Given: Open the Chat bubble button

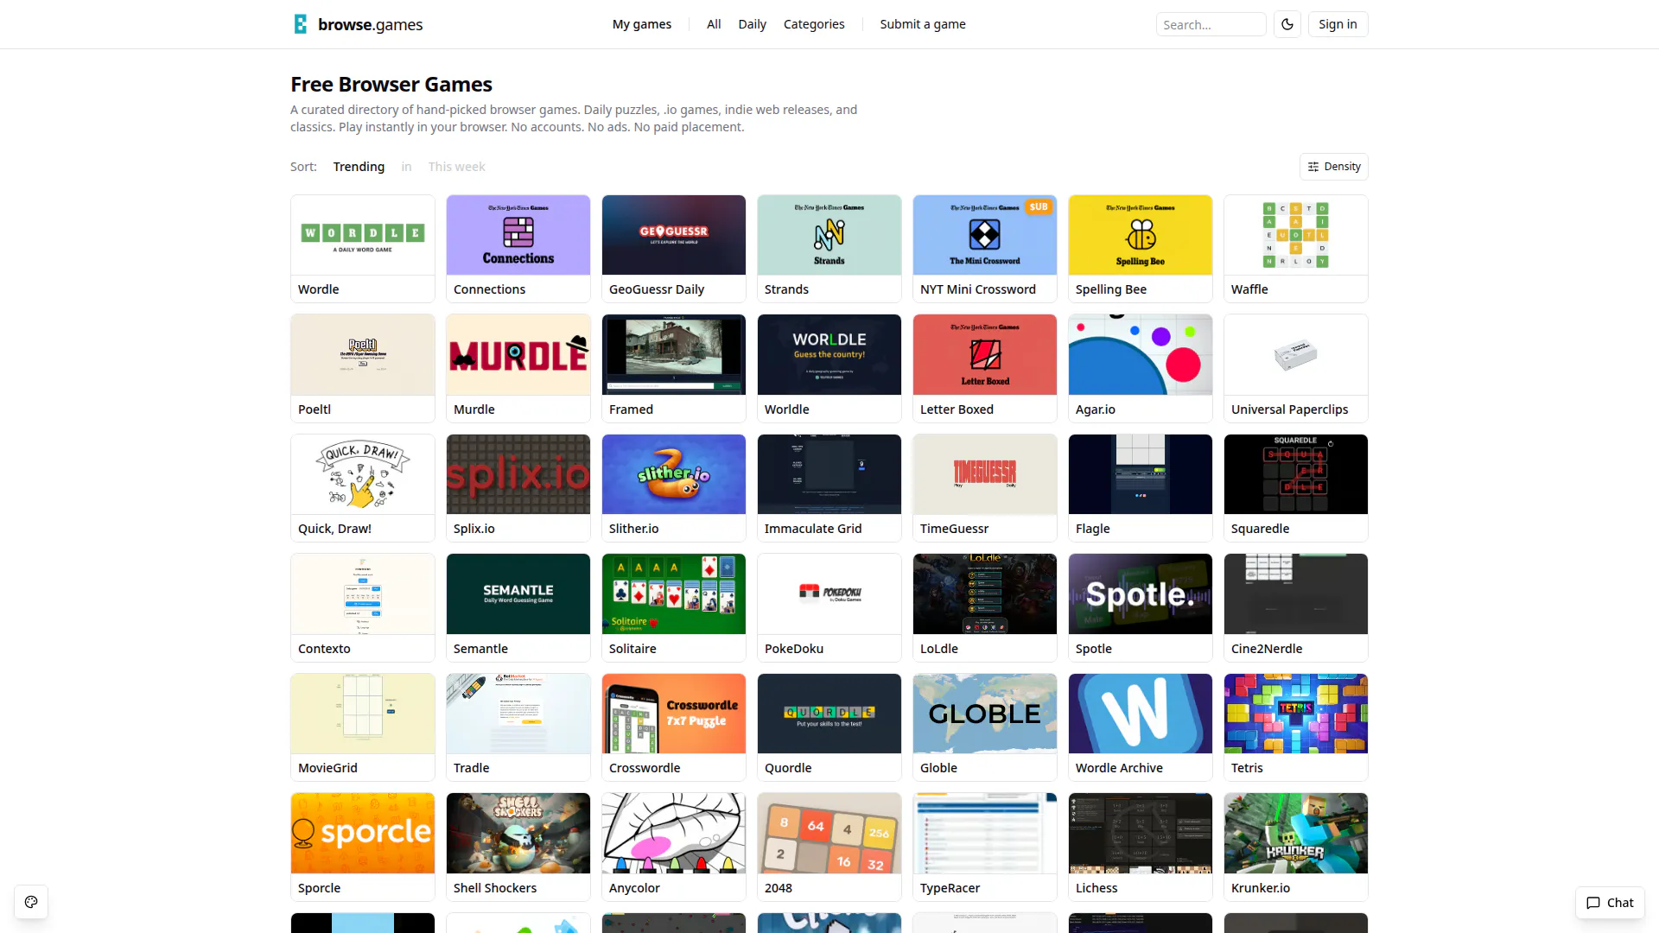Looking at the screenshot, I should coord(1610,903).
